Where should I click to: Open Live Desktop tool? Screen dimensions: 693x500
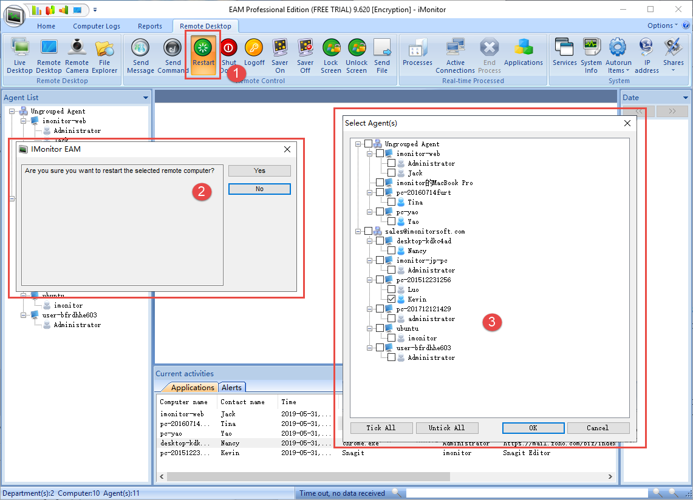click(19, 56)
